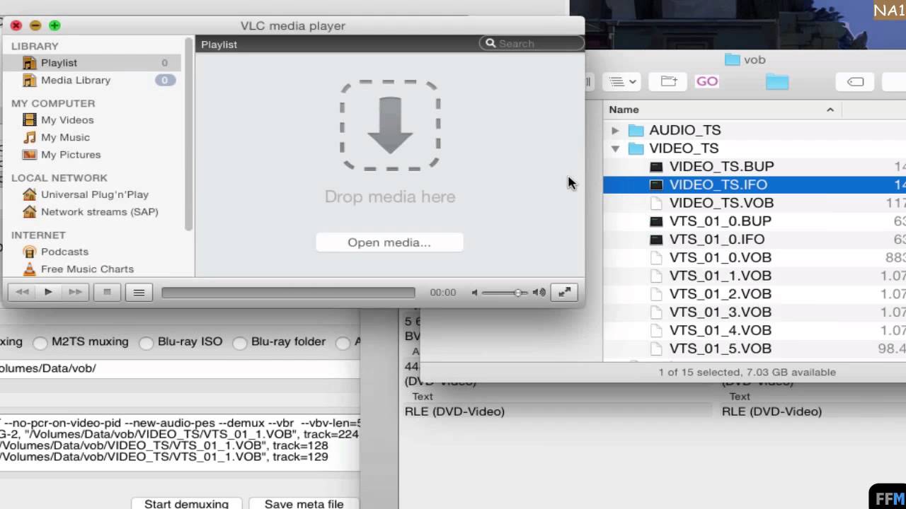Expand the AUDIO_TS folder
The image size is (906, 509).
[615, 130]
